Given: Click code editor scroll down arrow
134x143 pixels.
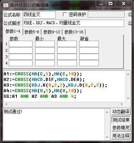Looking at the screenshot, I should [x=128, y=98].
